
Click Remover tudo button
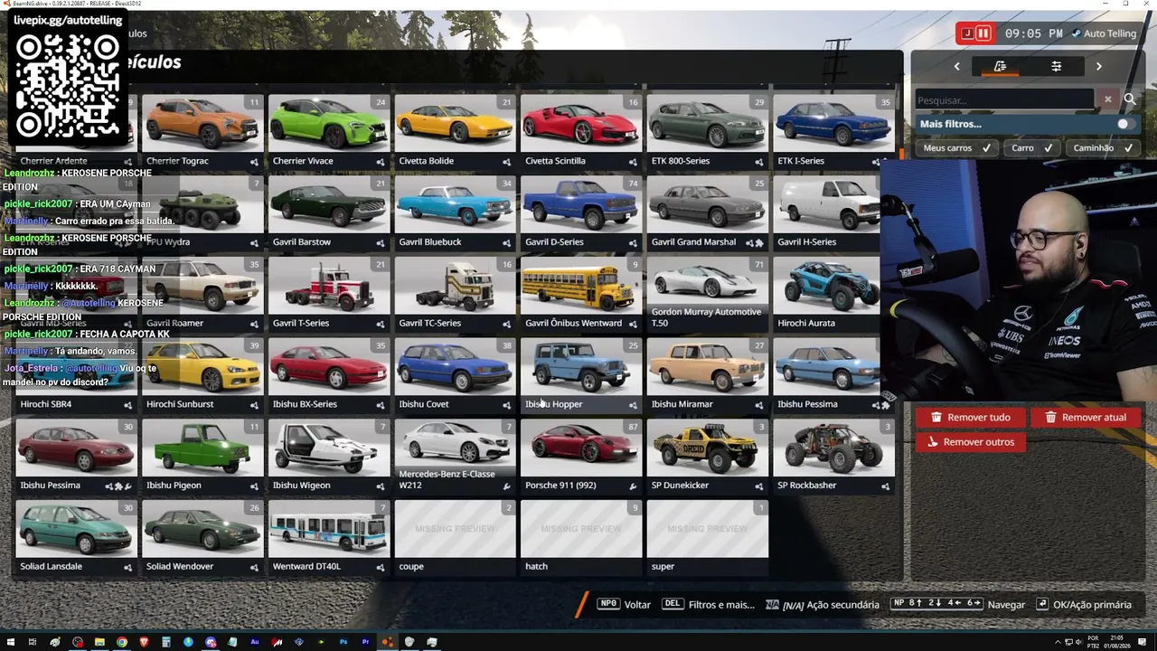click(x=970, y=417)
